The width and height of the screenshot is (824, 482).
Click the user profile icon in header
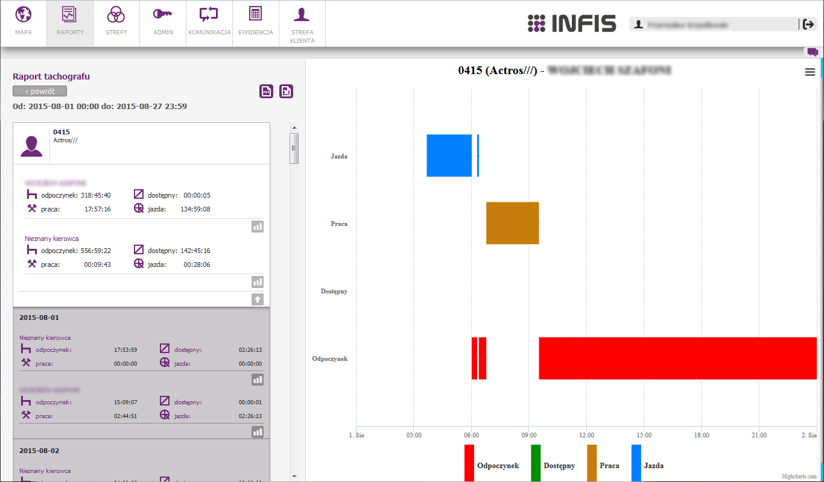(x=638, y=25)
